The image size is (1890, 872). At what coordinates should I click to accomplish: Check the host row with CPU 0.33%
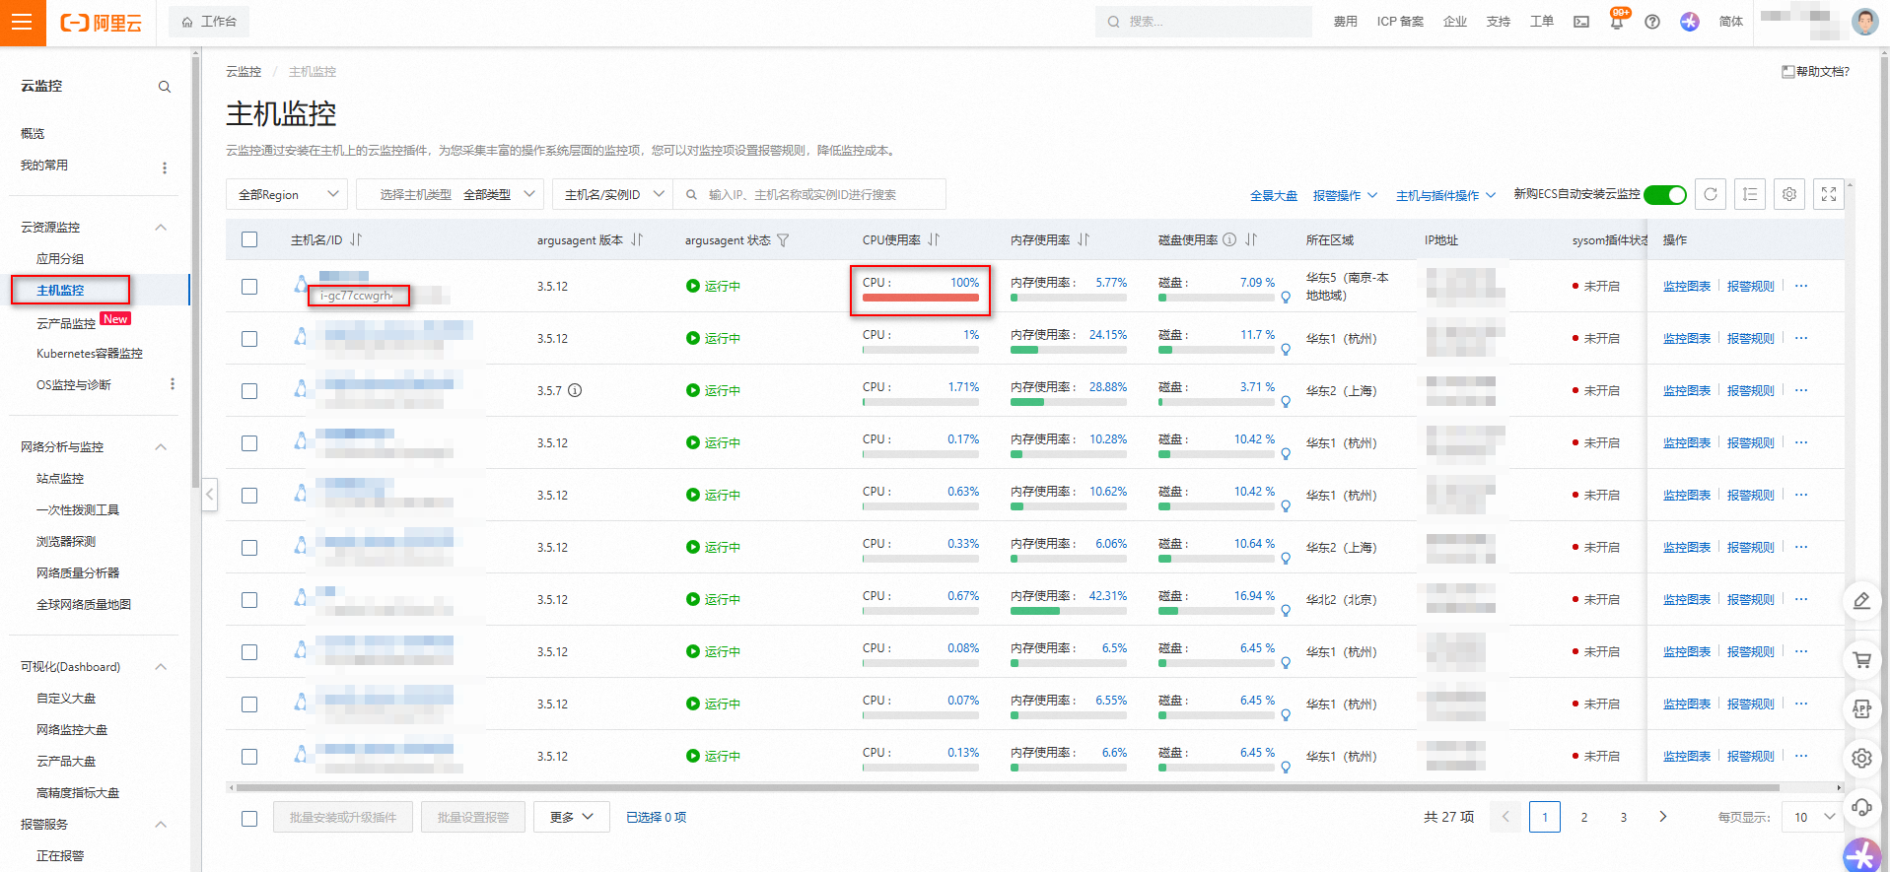point(249,547)
